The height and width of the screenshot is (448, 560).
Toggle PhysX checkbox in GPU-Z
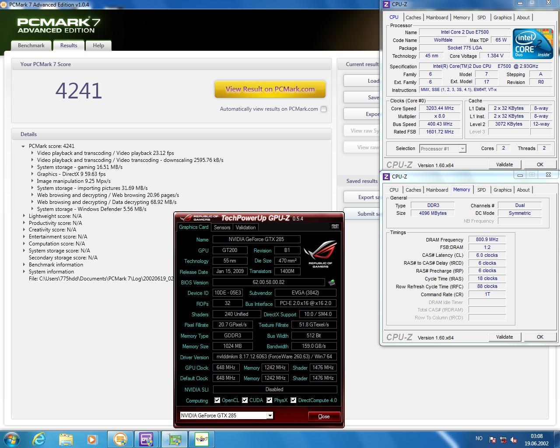point(269,400)
